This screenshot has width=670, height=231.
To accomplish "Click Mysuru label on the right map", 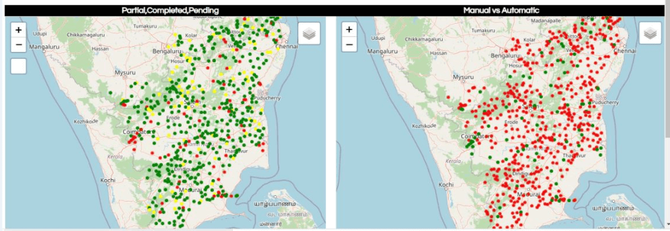I will (x=463, y=77).
